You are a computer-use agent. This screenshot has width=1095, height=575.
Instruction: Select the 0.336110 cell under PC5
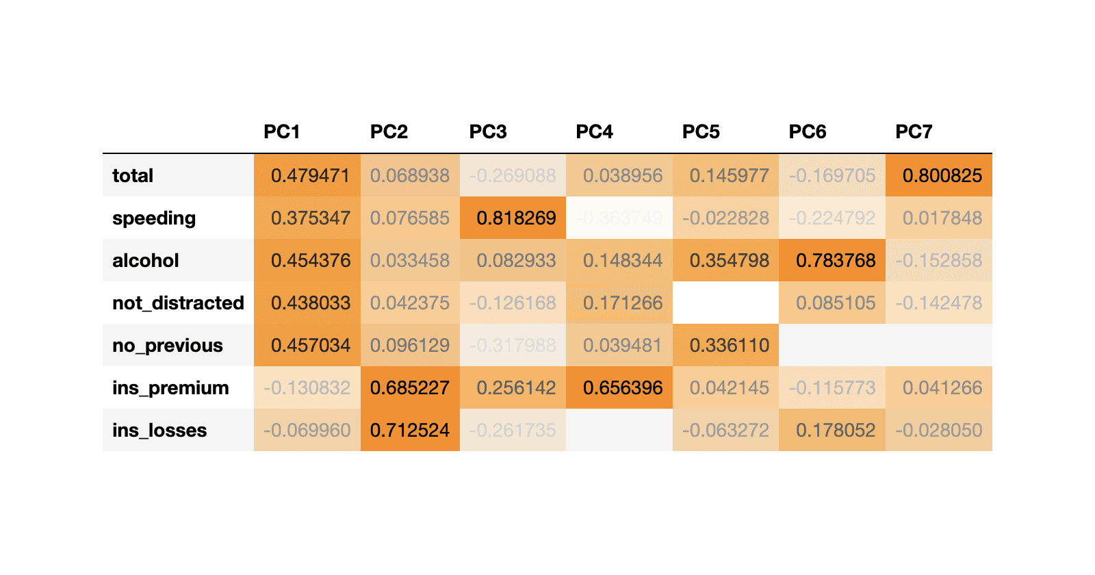coord(729,346)
